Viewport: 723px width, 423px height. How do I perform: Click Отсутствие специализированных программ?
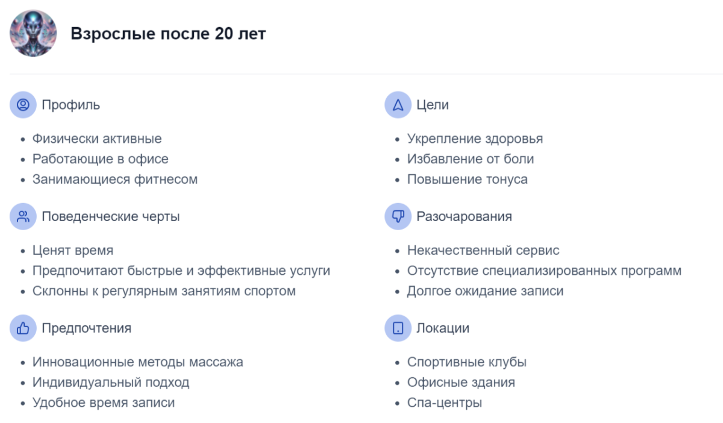click(545, 271)
